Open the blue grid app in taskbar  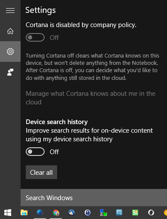pyautogui.click(x=119, y=213)
